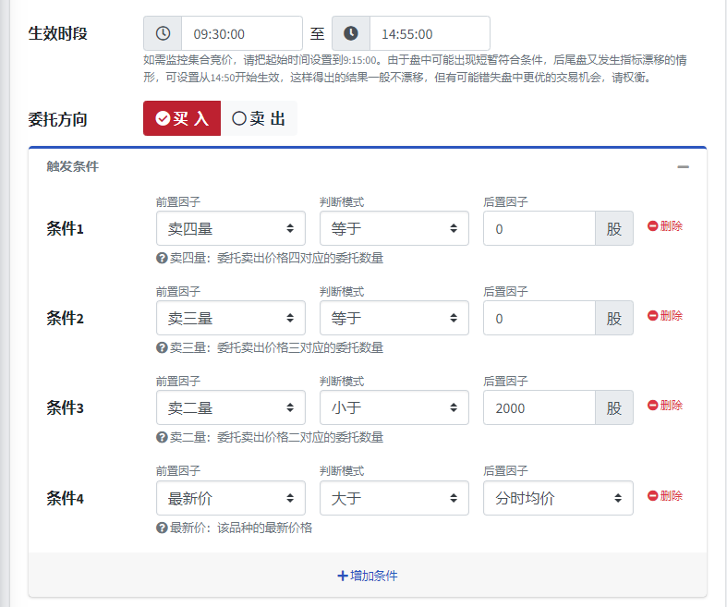Open the 分时均价 rear factor dropdown in 条件4
Viewport: 727px width, 607px height.
click(x=558, y=498)
